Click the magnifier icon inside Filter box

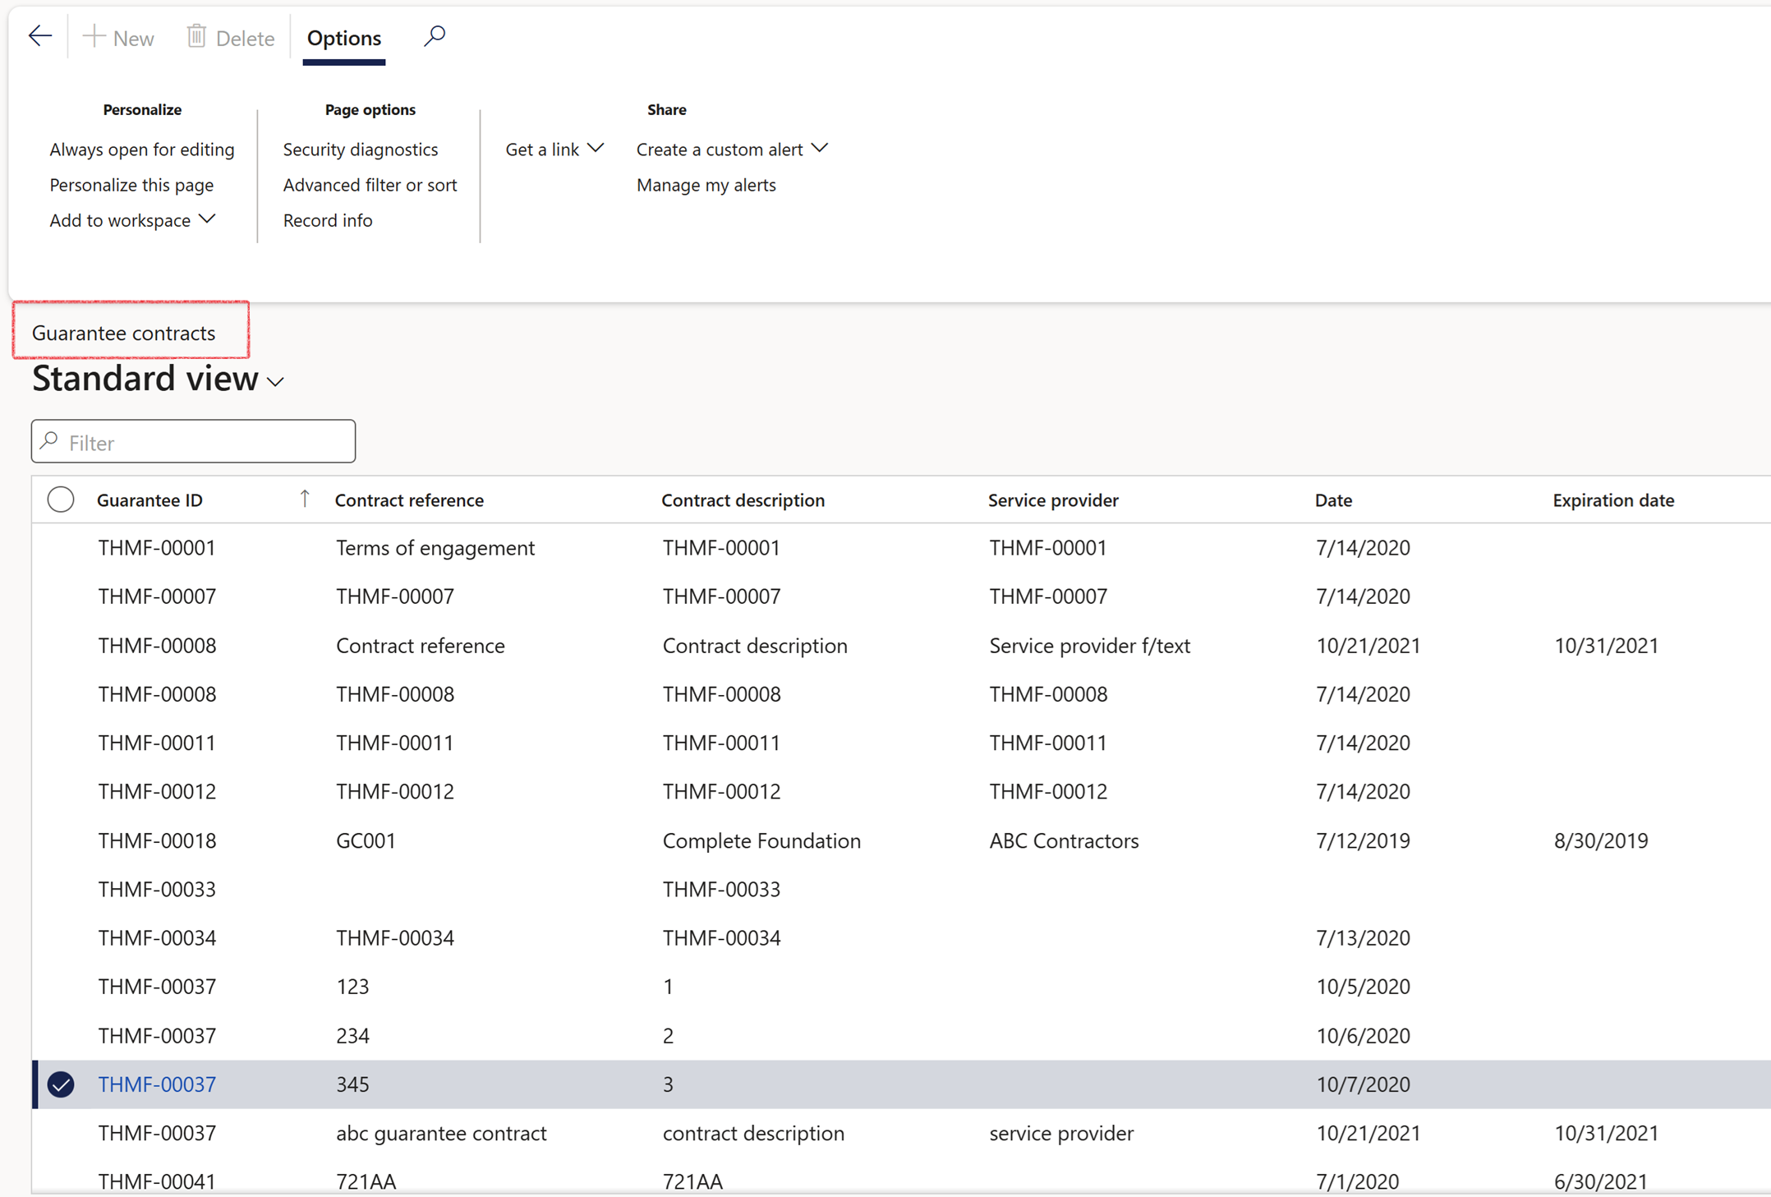(50, 441)
